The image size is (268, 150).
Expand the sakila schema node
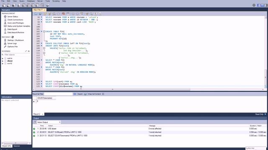click(x=3, y=58)
